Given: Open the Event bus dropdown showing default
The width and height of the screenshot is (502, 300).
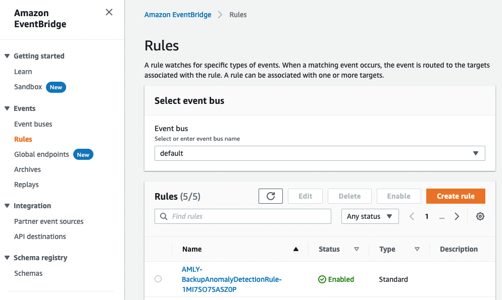Looking at the screenshot, I should pos(320,153).
